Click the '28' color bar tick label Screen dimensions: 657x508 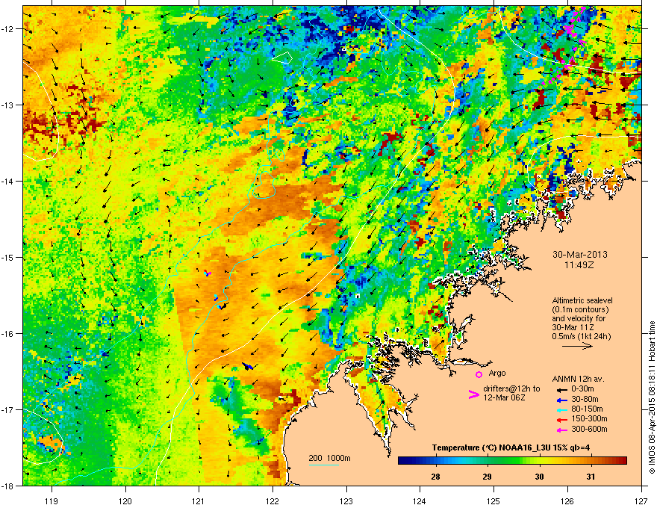[x=435, y=477]
